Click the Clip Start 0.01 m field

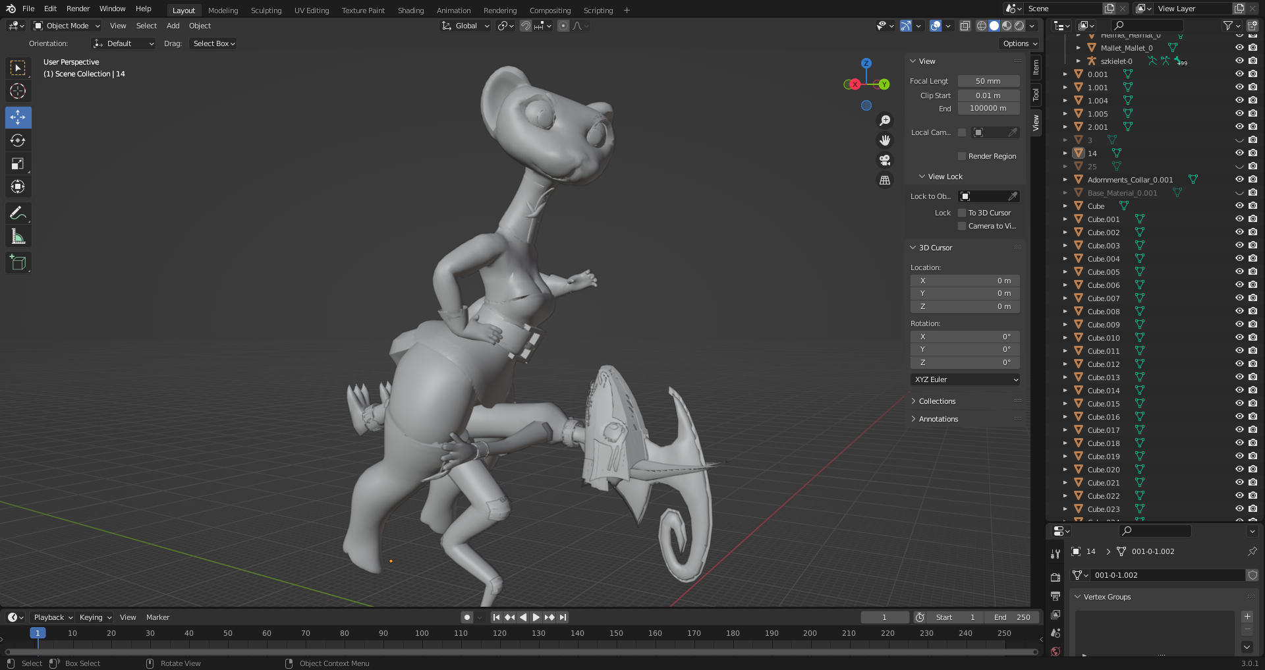(x=988, y=96)
